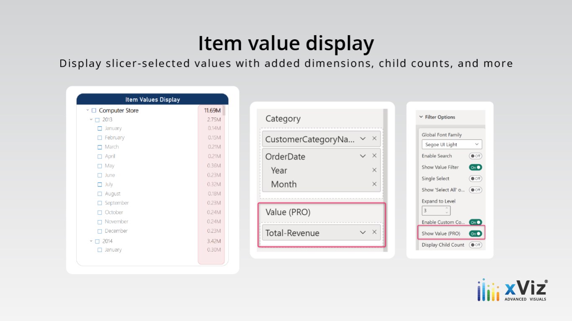
Task: Delete the Year hierarchy level via X icon
Action: point(374,170)
